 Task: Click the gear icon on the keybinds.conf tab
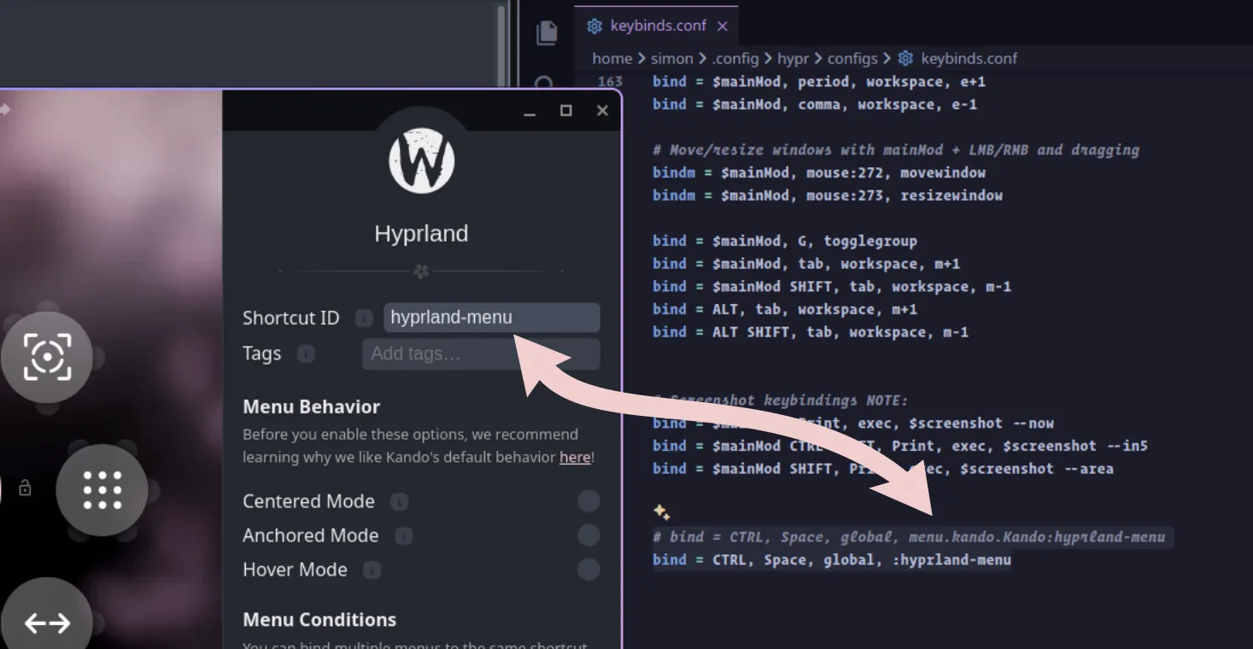(x=594, y=26)
